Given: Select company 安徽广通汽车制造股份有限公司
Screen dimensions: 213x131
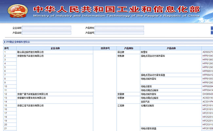Looking at the screenshot, I should (x=32, y=94).
